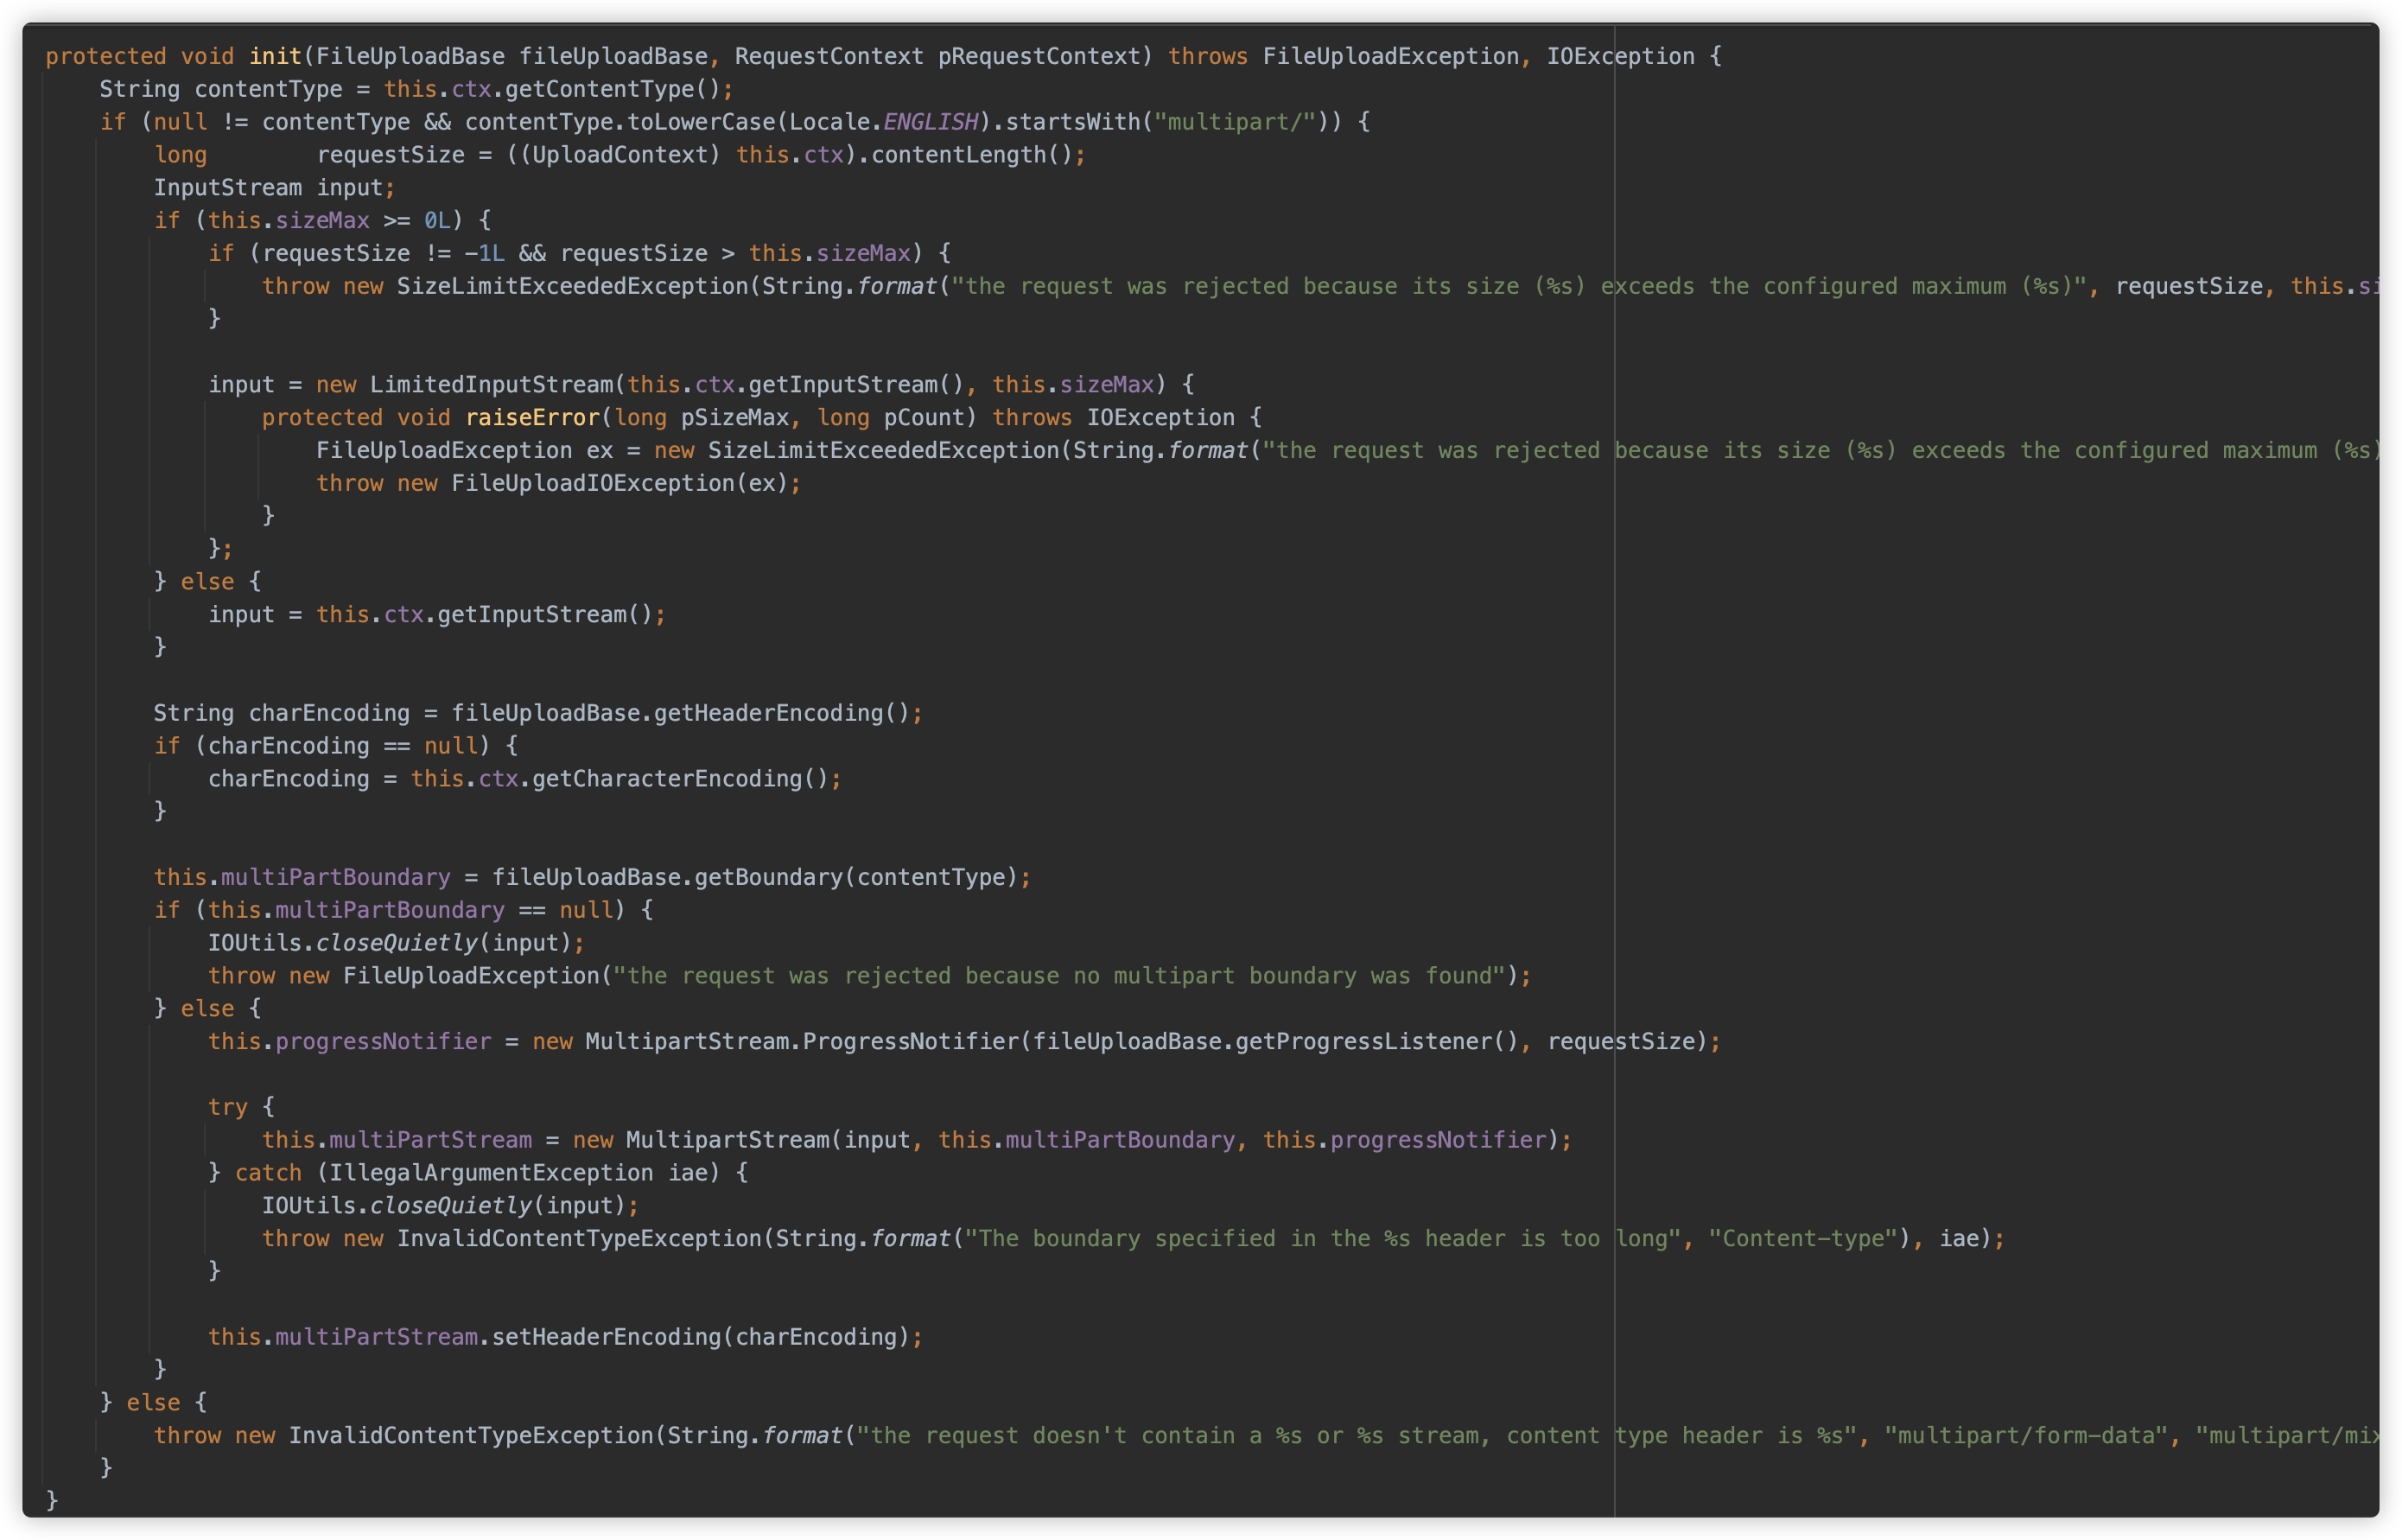Click the "boundary specified" InvalidContentTypeException
Screen dimensions: 2402x1540
pos(580,1238)
